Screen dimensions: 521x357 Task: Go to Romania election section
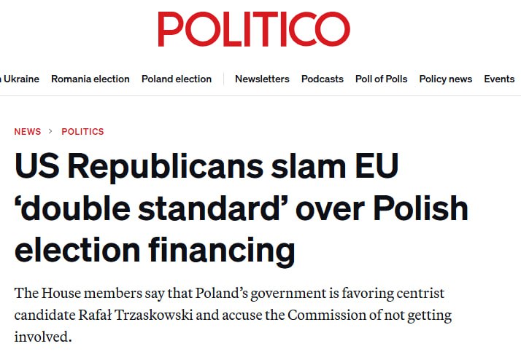(90, 79)
